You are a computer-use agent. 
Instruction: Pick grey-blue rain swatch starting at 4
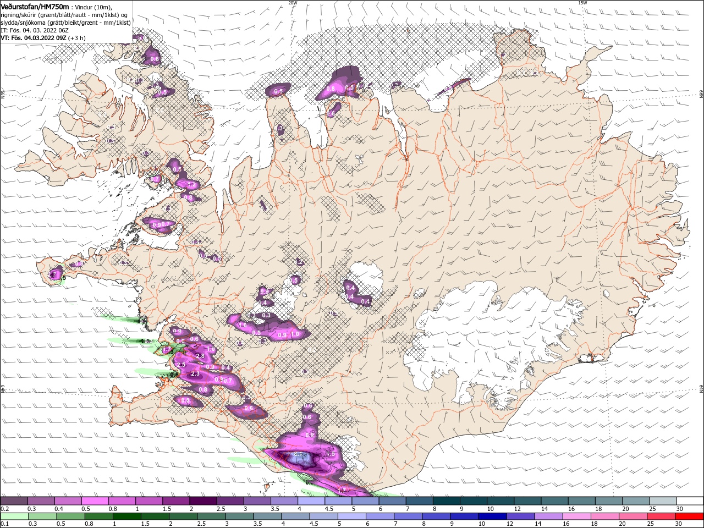point(295,516)
